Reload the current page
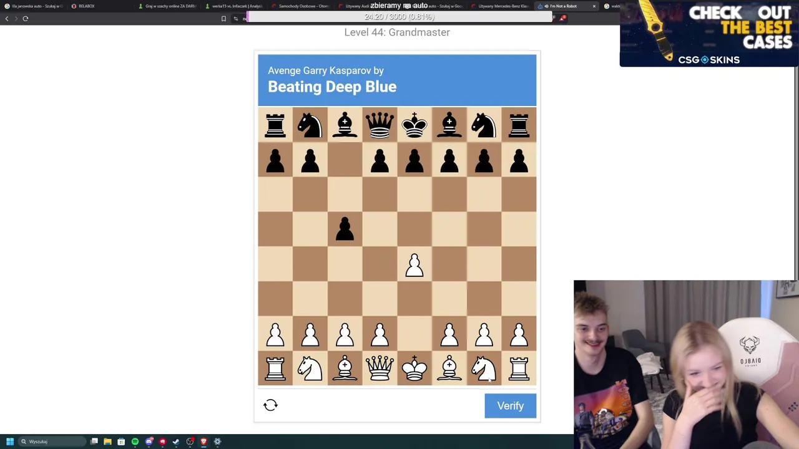Screen dimensions: 799x449 (x=26, y=19)
